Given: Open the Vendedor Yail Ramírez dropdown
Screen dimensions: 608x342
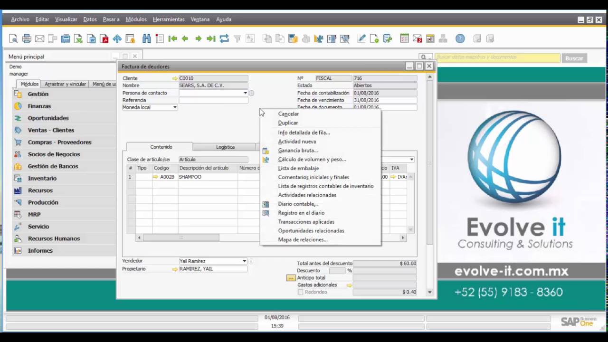Looking at the screenshot, I should (245, 261).
